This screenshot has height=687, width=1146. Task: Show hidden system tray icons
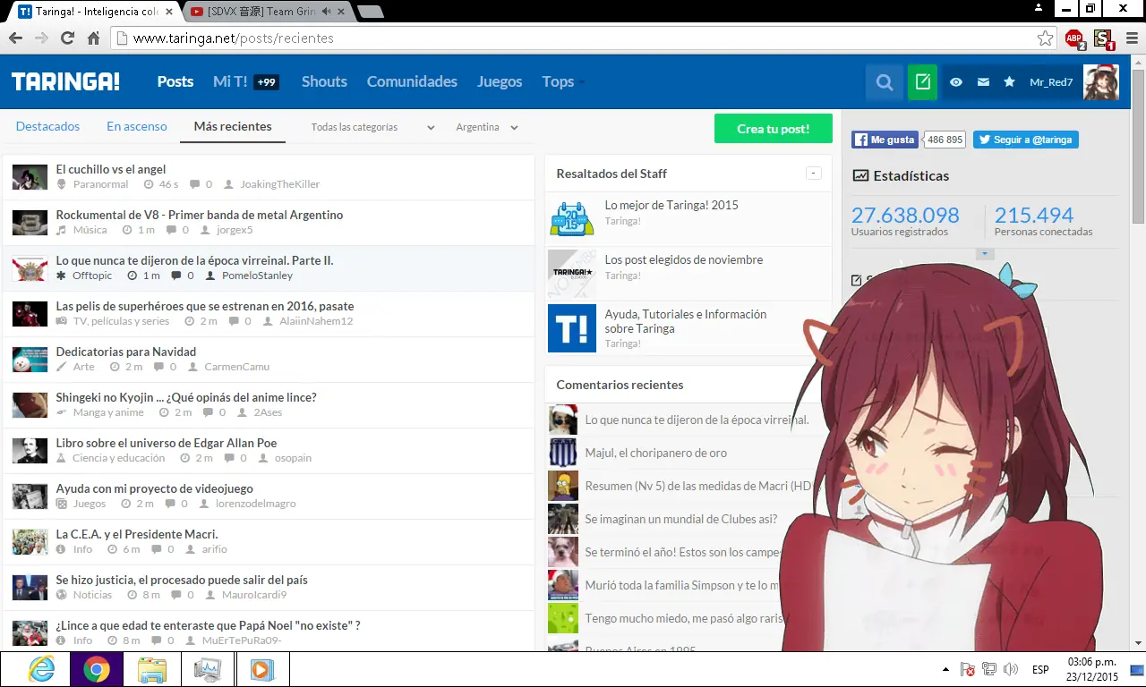point(945,669)
